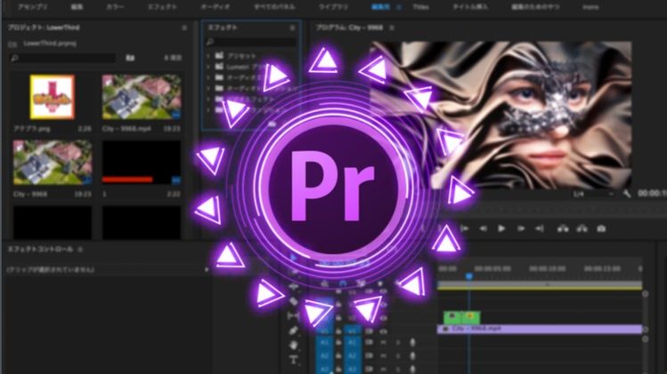Switch to the すべてのパネル workspace tab
The width and height of the screenshot is (667, 374).
pos(274,7)
